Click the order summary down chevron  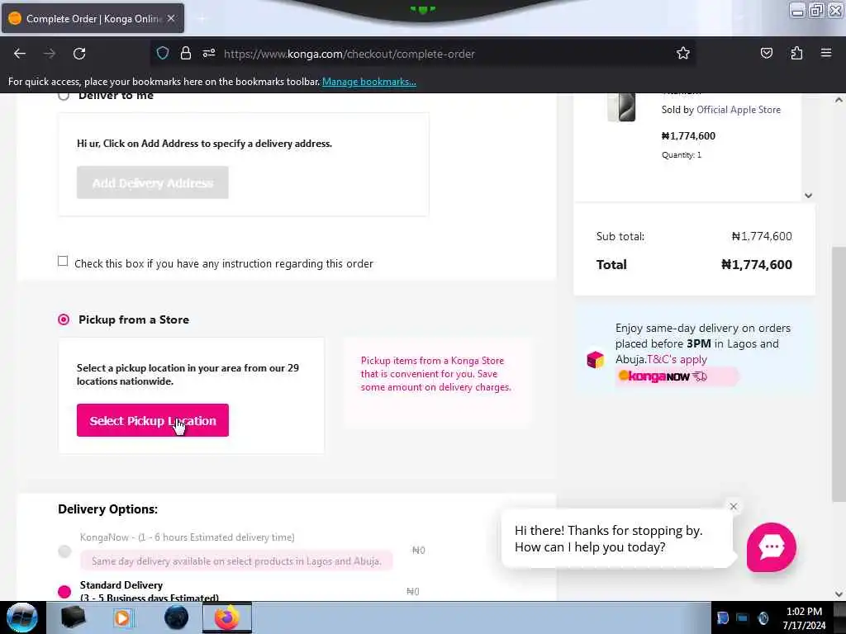pos(808,195)
